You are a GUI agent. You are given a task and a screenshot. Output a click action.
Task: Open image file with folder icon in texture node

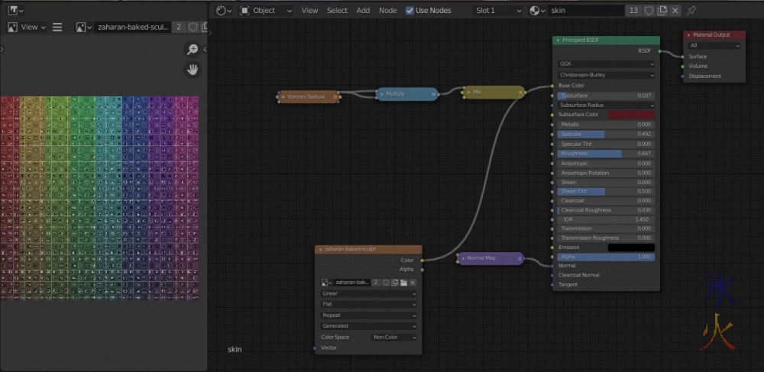403,283
